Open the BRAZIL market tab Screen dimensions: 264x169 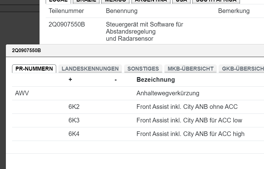click(x=86, y=1)
